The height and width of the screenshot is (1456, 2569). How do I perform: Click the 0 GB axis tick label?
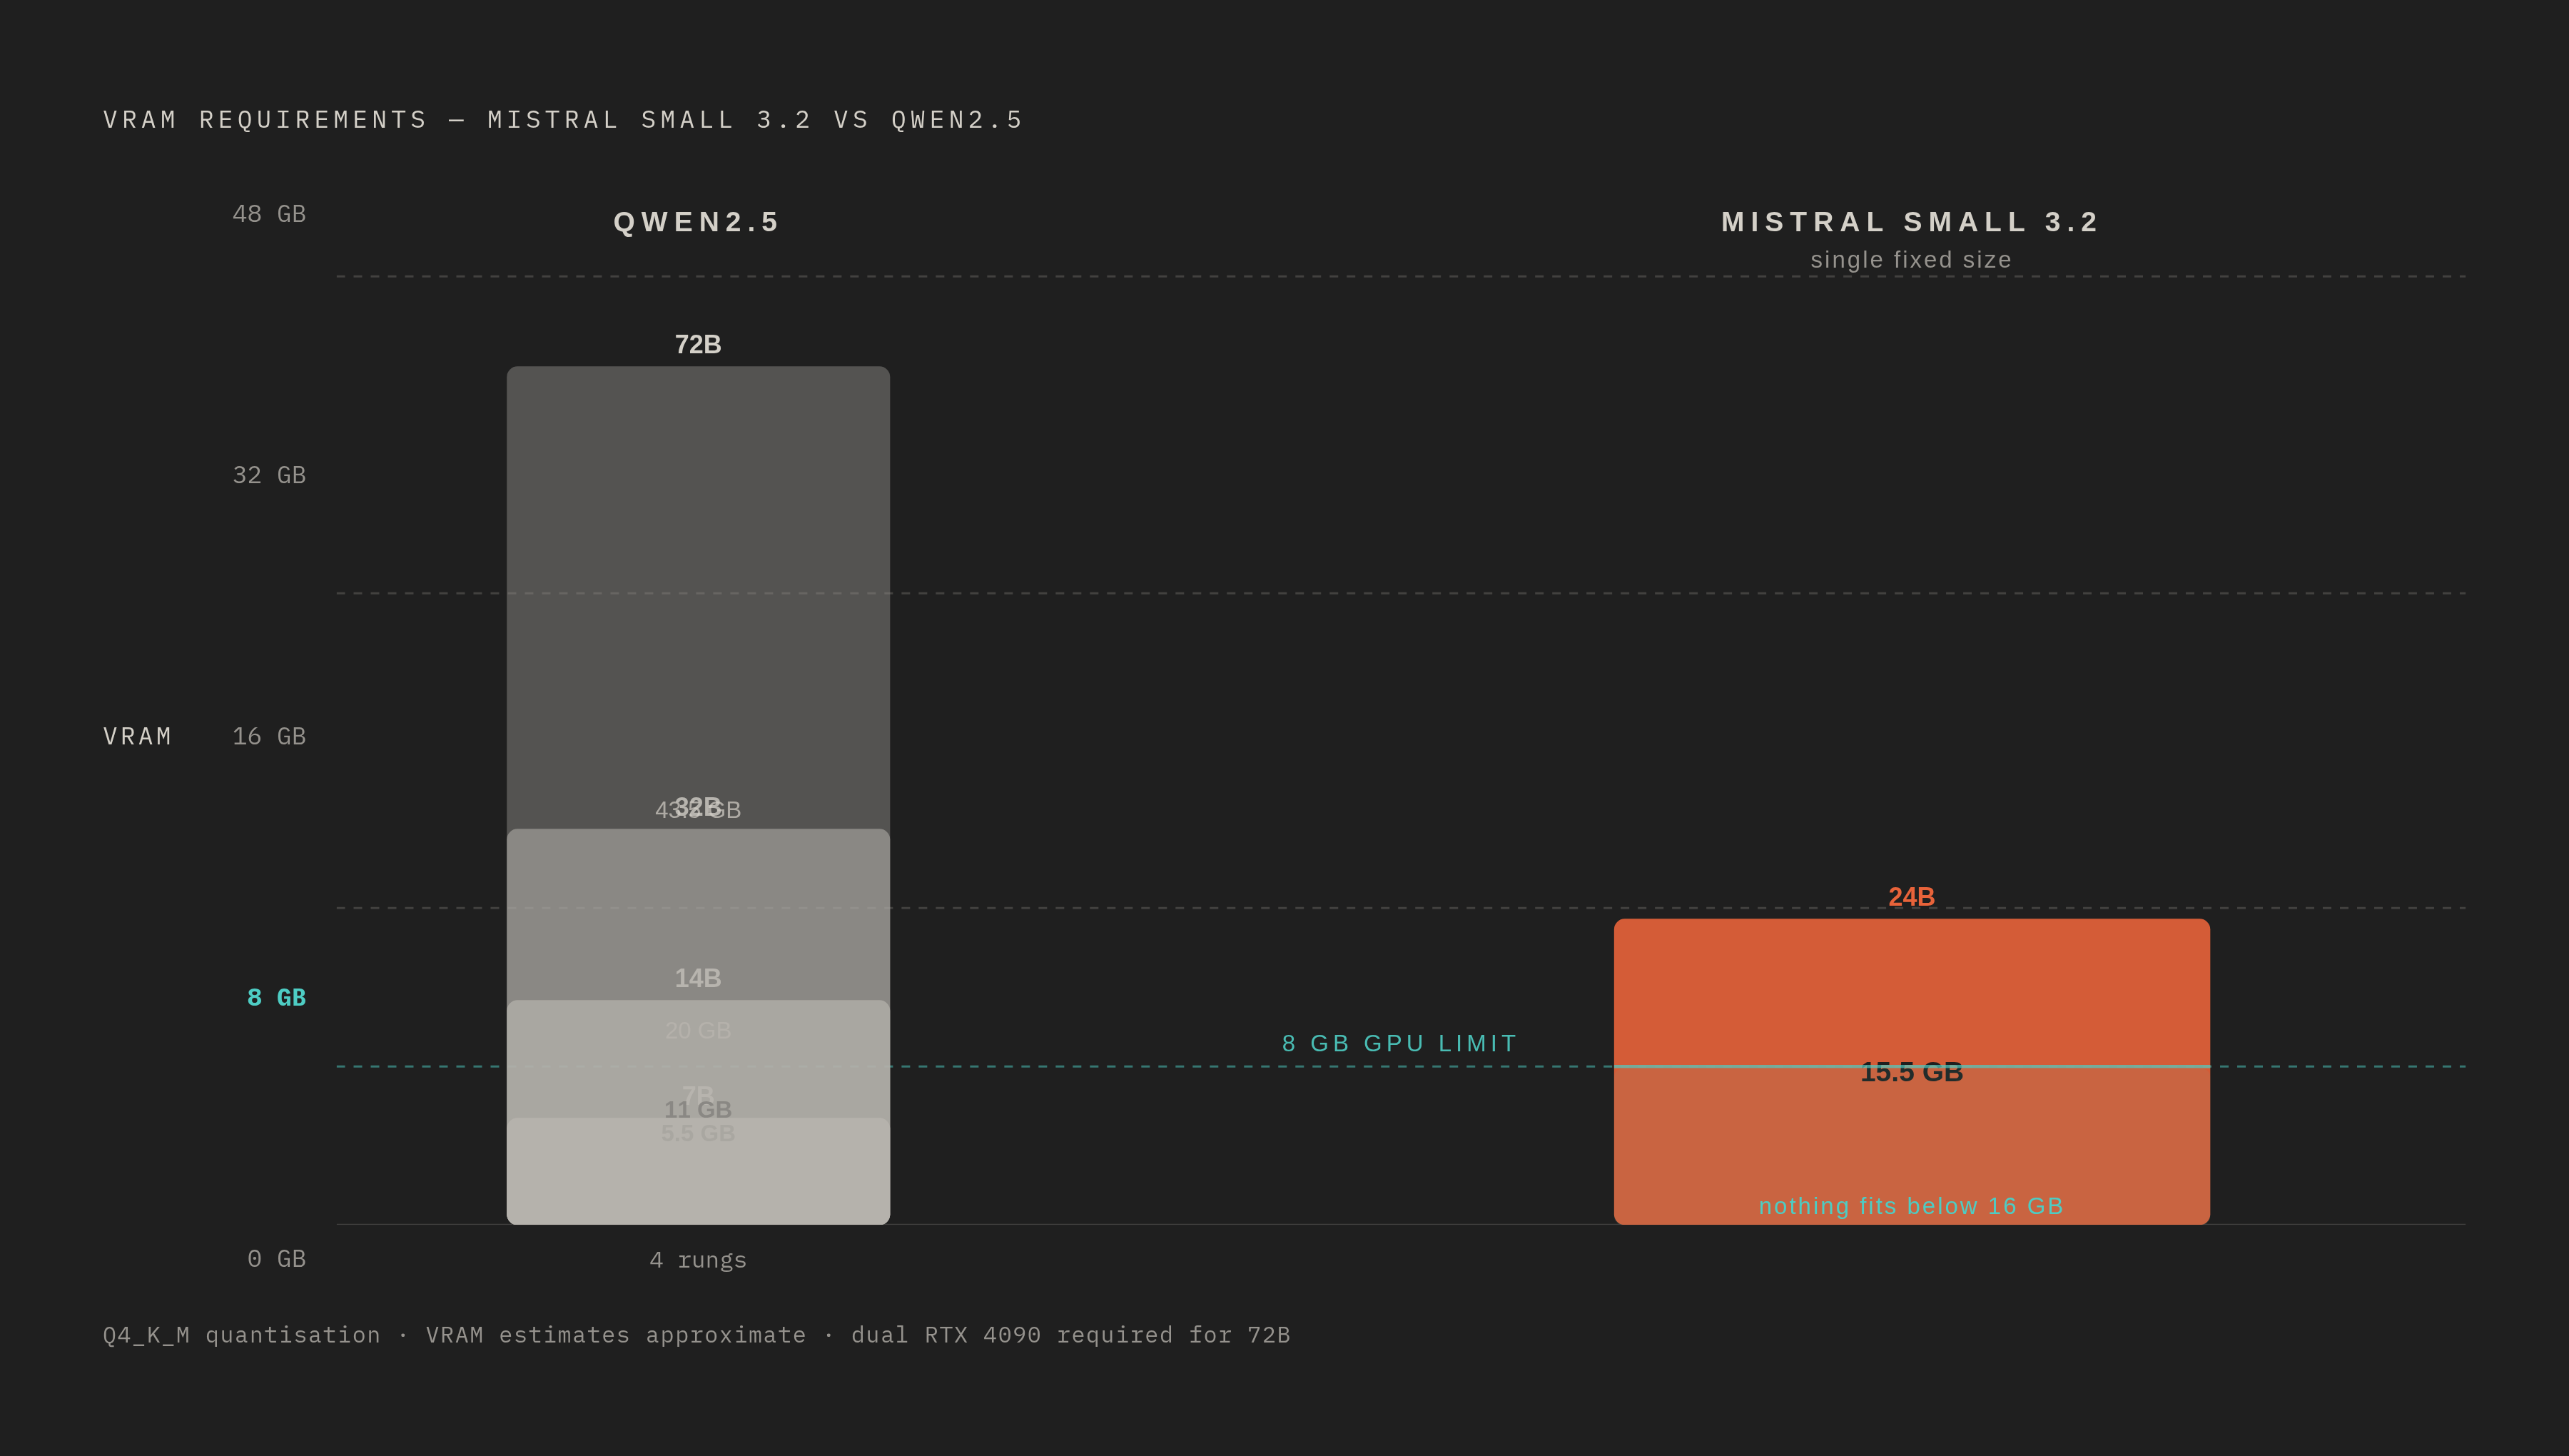coord(276,1258)
